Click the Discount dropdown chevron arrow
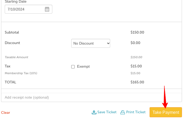The image size is (183, 118). point(108,43)
